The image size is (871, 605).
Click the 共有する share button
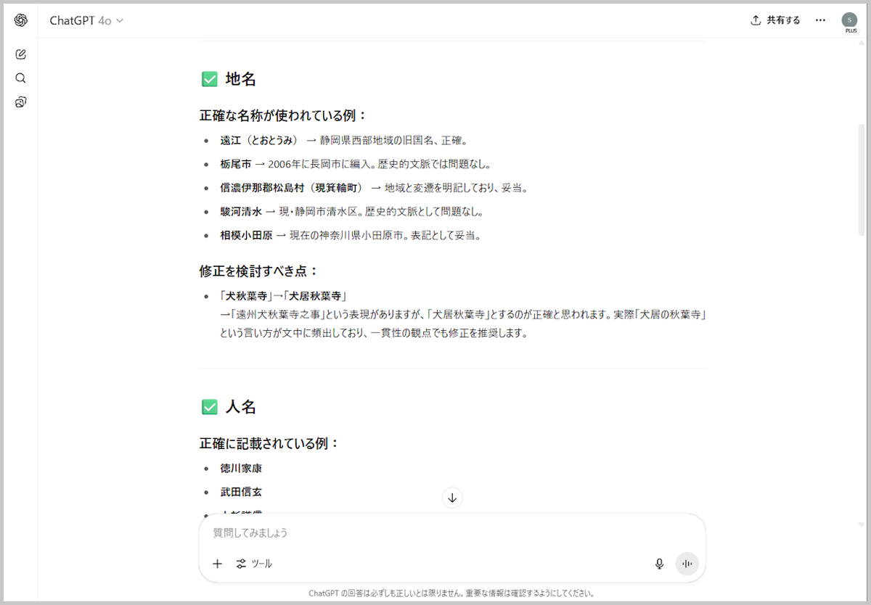pyautogui.click(x=775, y=20)
